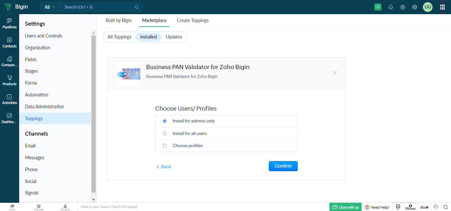The height and width of the screenshot is (211, 451).
Task: Open Chats in the bottom bar
Action: pyautogui.click(x=12, y=207)
